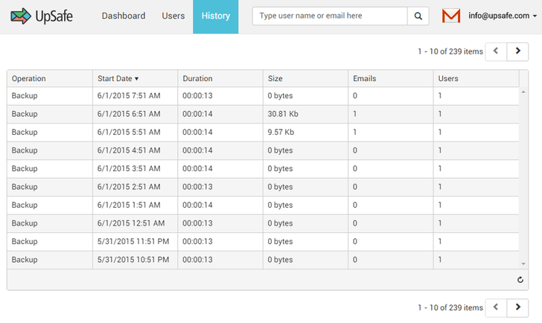Image resolution: width=542 pixels, height=323 pixels.
Task: Click bottom next page arrow
Action: (518, 307)
